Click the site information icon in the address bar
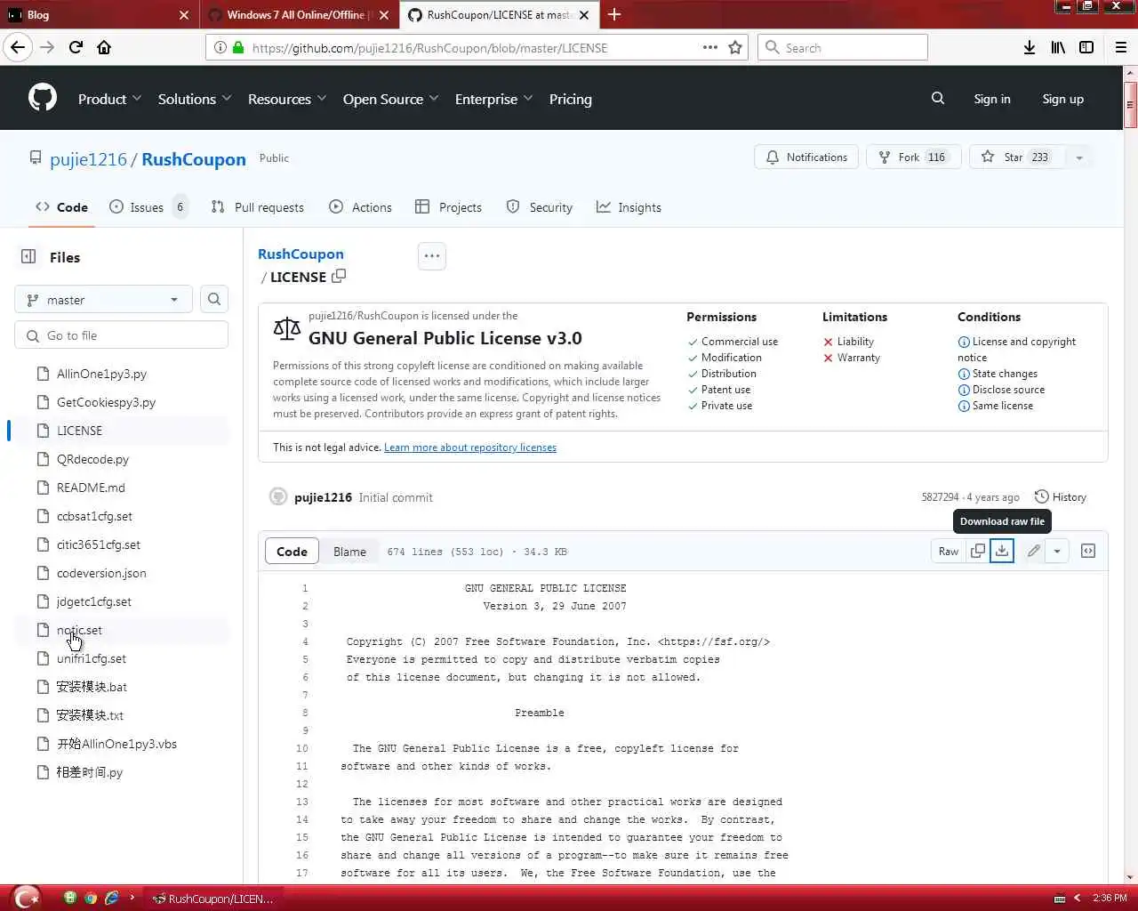The image size is (1138, 911). [220, 47]
